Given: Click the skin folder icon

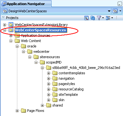Looking at the screenshot, I should click(x=55, y=100).
